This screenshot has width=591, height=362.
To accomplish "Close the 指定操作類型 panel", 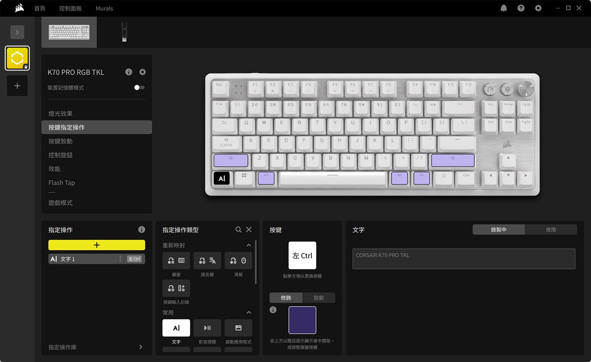I will (x=249, y=229).
